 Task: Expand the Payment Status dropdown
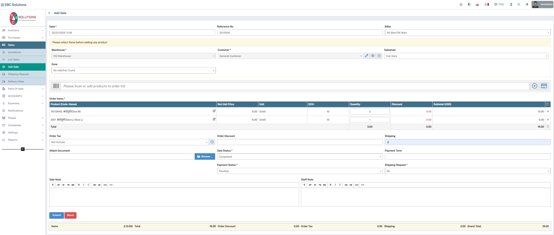click(299, 171)
